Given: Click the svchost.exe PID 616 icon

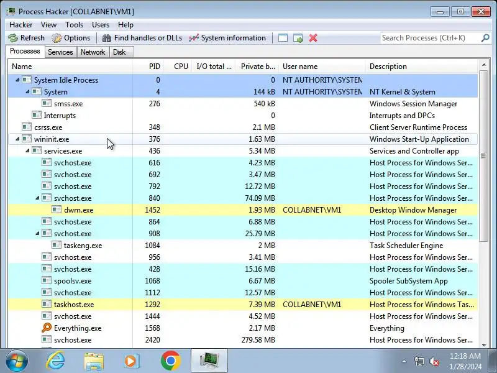Looking at the screenshot, I should pos(47,162).
